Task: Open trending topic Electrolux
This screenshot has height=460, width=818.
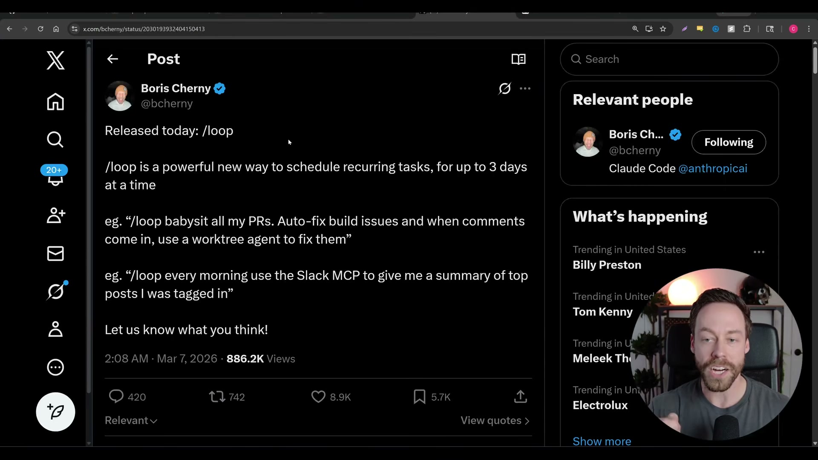Action: (600, 405)
